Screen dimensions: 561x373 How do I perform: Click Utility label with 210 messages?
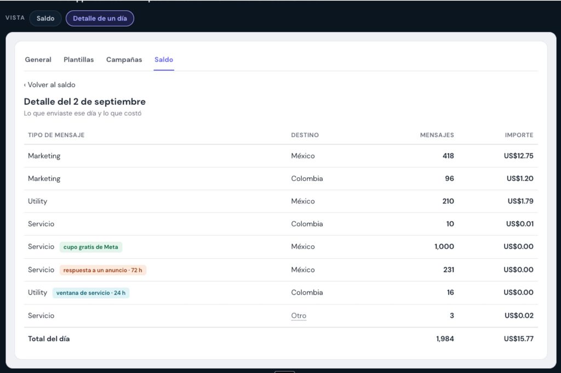pyautogui.click(x=38, y=201)
